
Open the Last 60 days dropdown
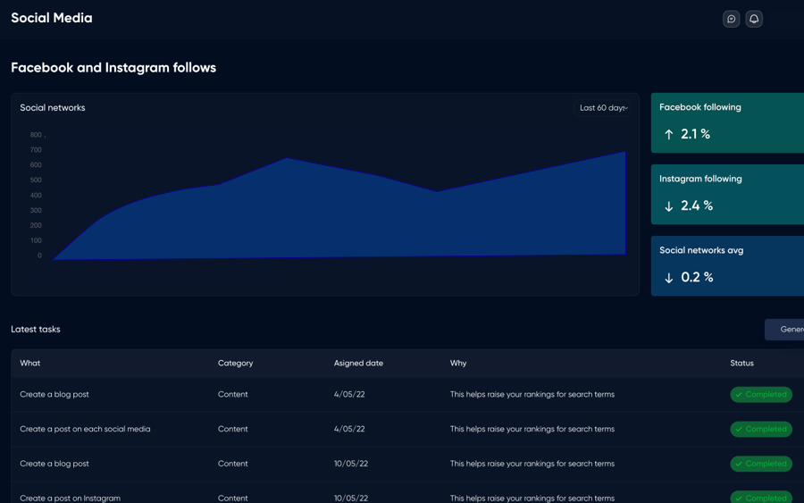pos(603,108)
